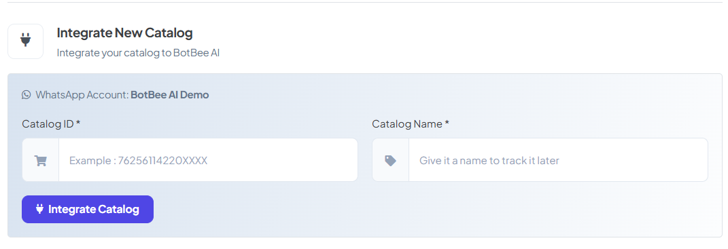Image resolution: width=728 pixels, height=249 pixels.
Task: Submit with the Integrate Catalog button
Action: coord(88,209)
